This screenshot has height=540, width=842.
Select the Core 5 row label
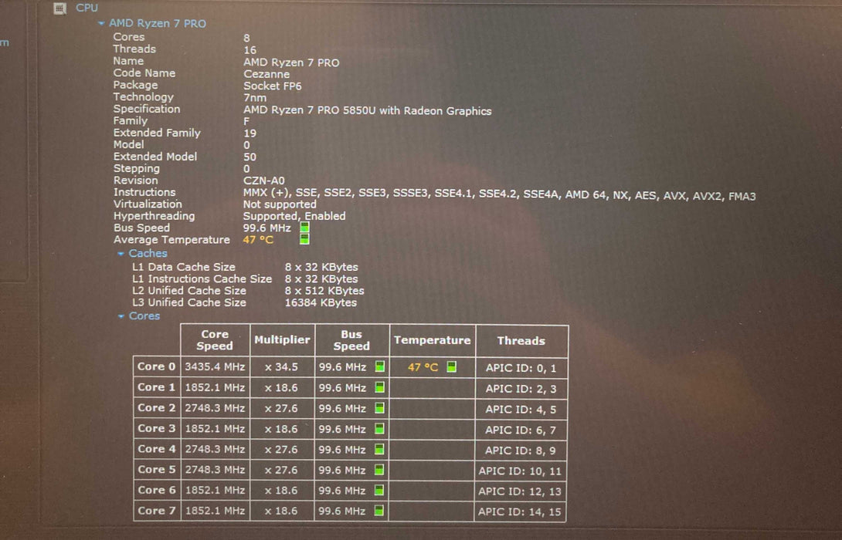156,469
